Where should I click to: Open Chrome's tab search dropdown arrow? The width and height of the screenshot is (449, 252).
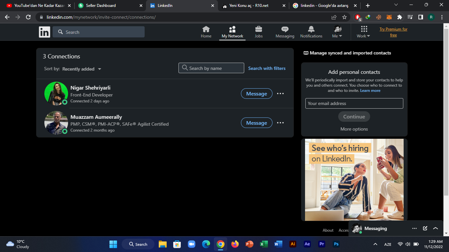[396, 5]
